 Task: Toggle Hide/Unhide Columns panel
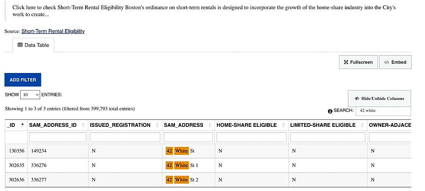[x=380, y=98]
